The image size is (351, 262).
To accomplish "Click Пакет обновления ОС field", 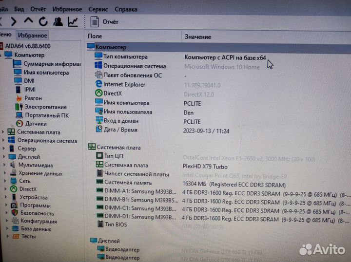I will 133,75.
